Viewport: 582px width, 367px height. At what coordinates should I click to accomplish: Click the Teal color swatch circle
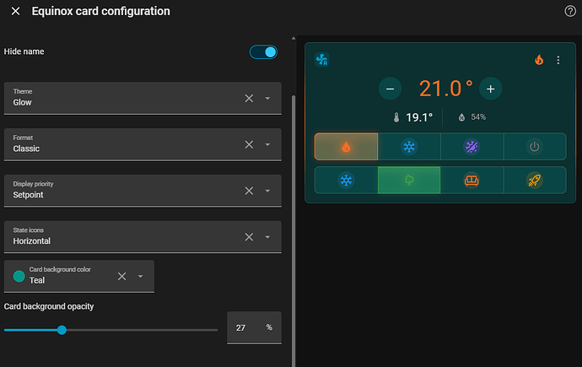(19, 276)
